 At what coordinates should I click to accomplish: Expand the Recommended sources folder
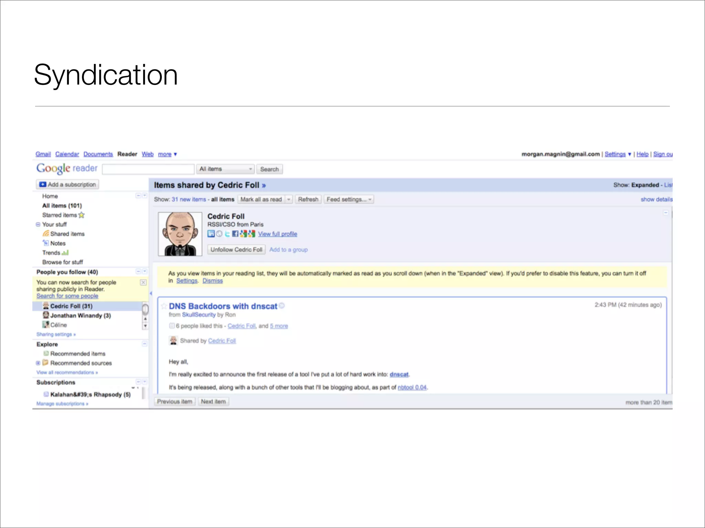[38, 363]
